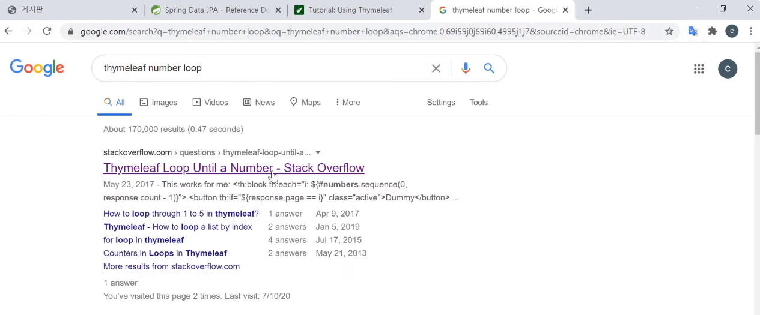Click the browser forward arrow

click(28, 31)
